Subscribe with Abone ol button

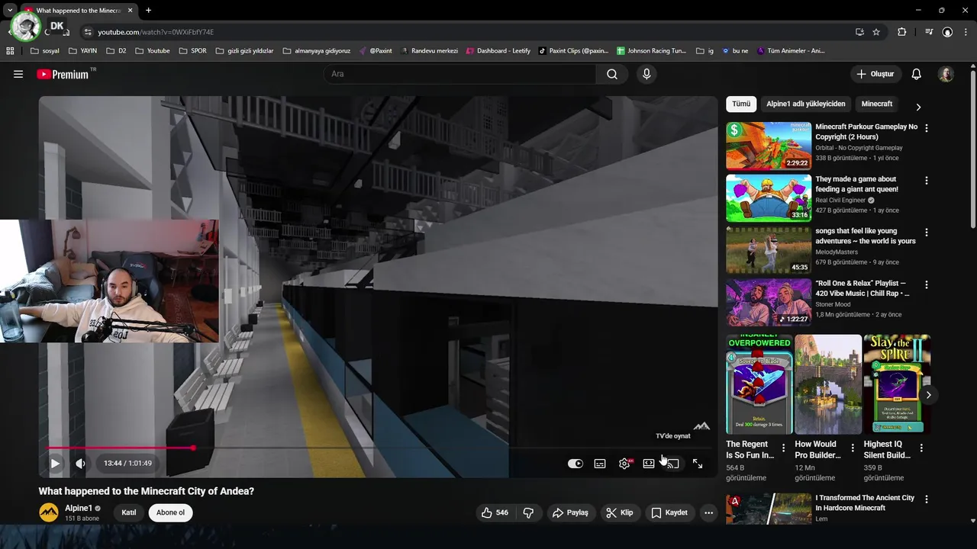[170, 512]
